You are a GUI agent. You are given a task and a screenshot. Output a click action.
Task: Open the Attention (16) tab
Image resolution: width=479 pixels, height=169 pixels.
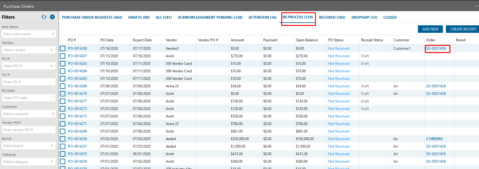coord(262,17)
